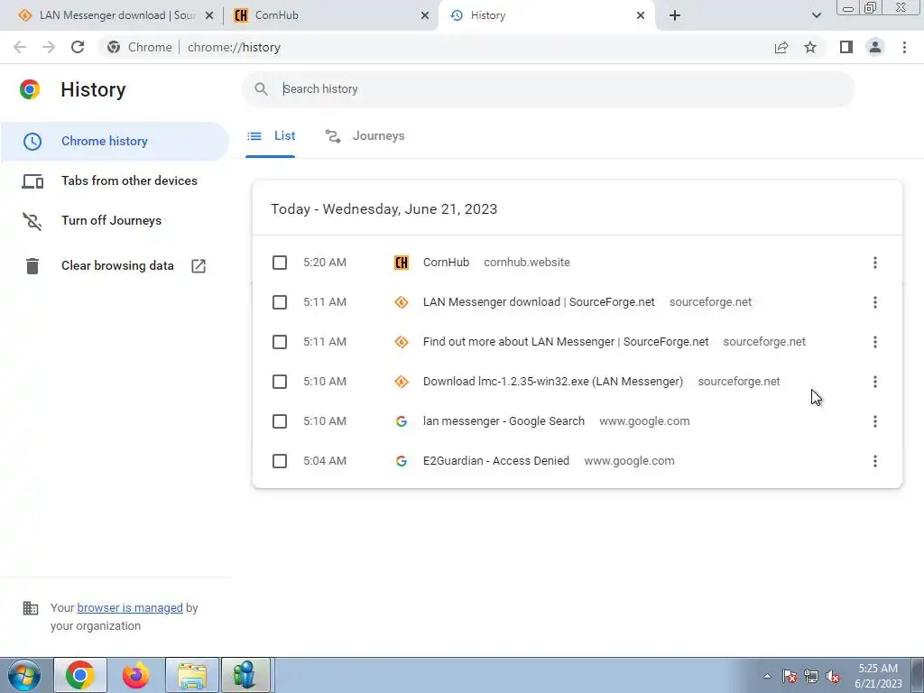
Task: Go back with the back arrow
Action: (20, 47)
